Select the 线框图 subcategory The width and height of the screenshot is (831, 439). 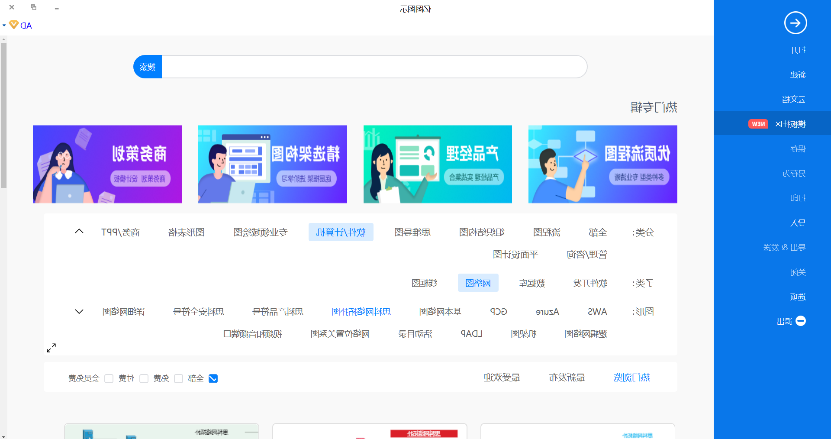point(425,283)
